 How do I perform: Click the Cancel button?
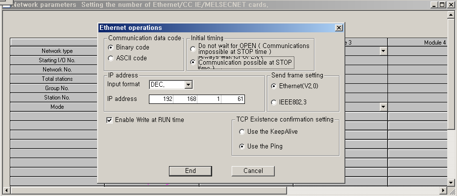[x=253, y=171]
